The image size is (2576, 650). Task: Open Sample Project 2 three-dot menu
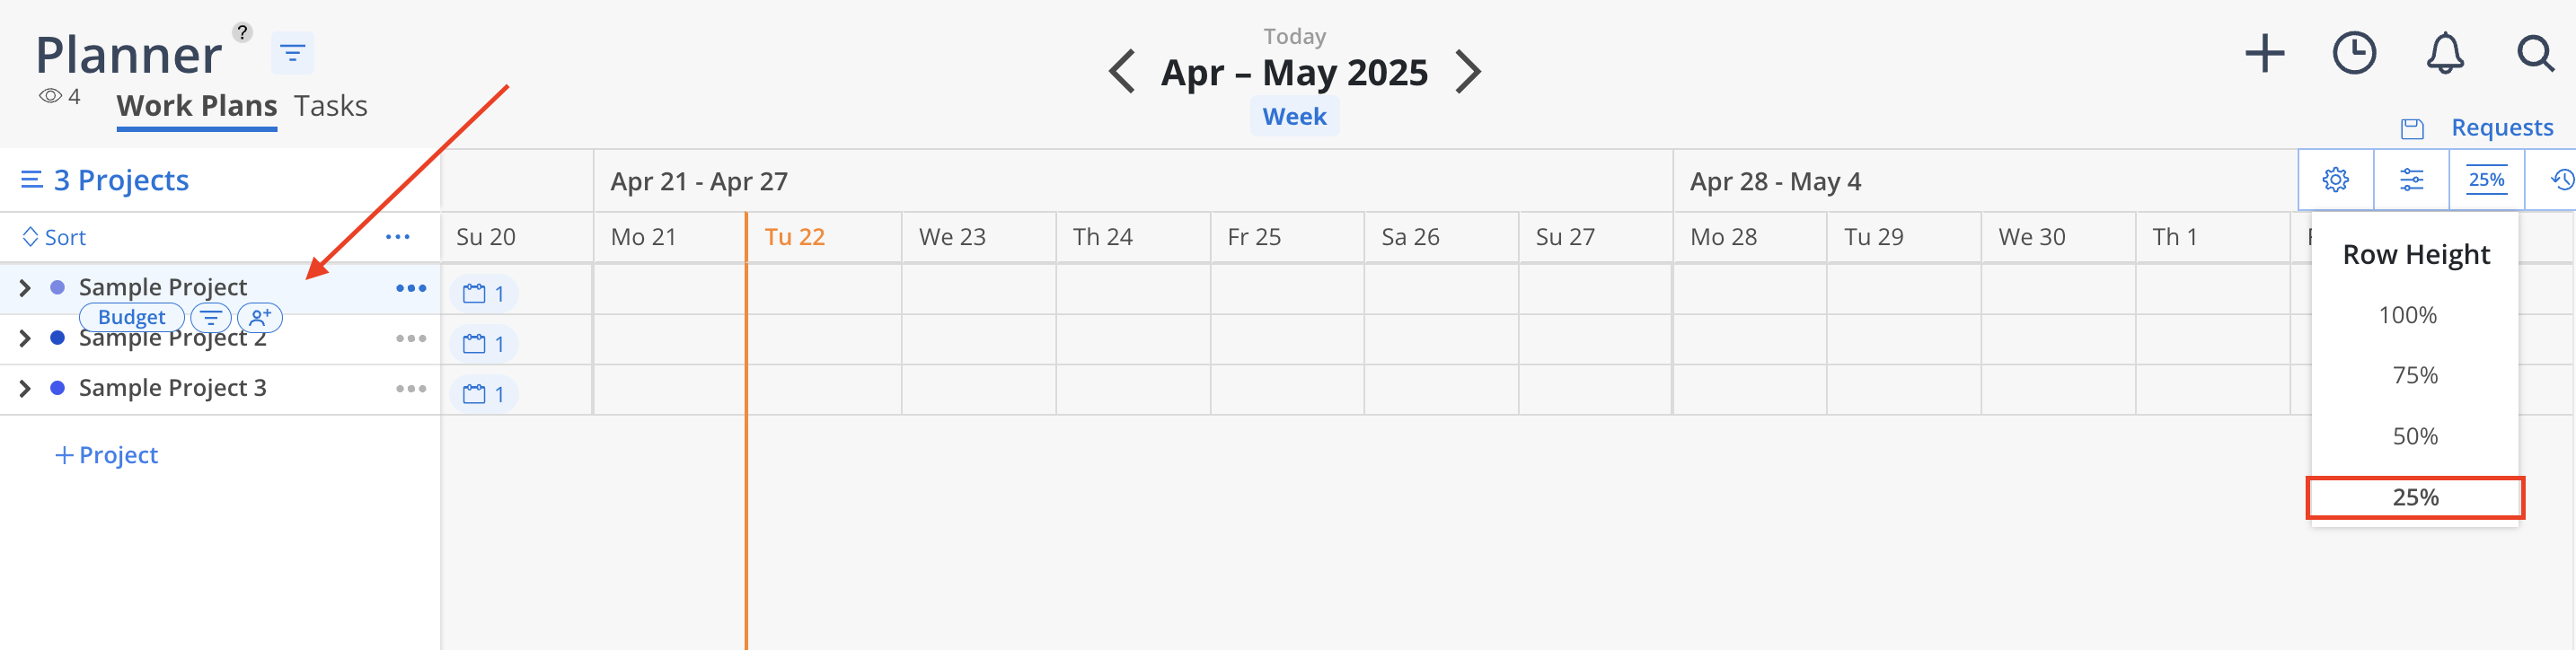[410, 339]
